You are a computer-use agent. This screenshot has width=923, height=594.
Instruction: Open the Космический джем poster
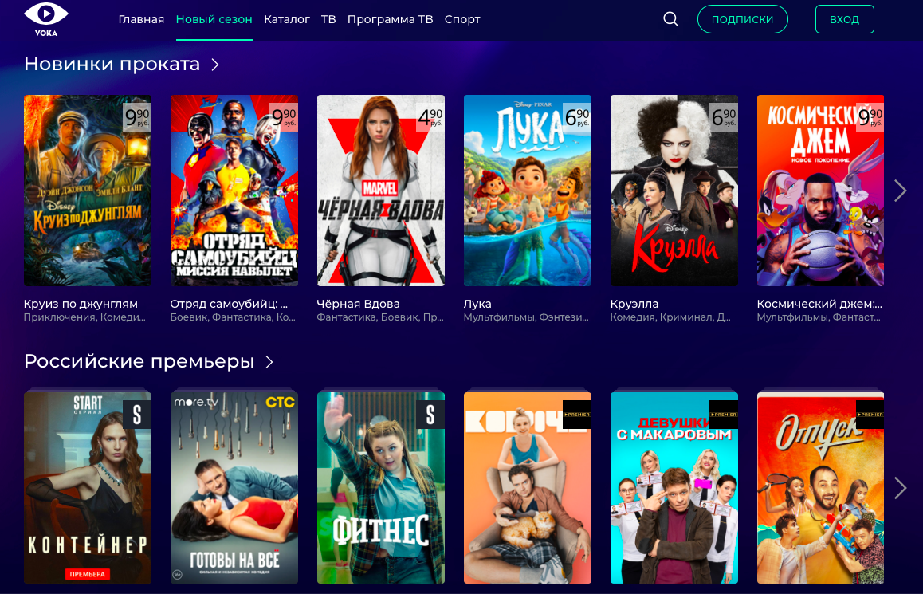pyautogui.click(x=820, y=191)
